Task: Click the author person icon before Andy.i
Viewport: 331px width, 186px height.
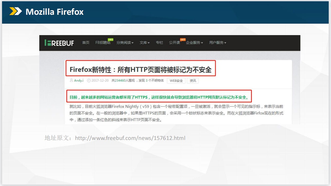Action: (71, 81)
